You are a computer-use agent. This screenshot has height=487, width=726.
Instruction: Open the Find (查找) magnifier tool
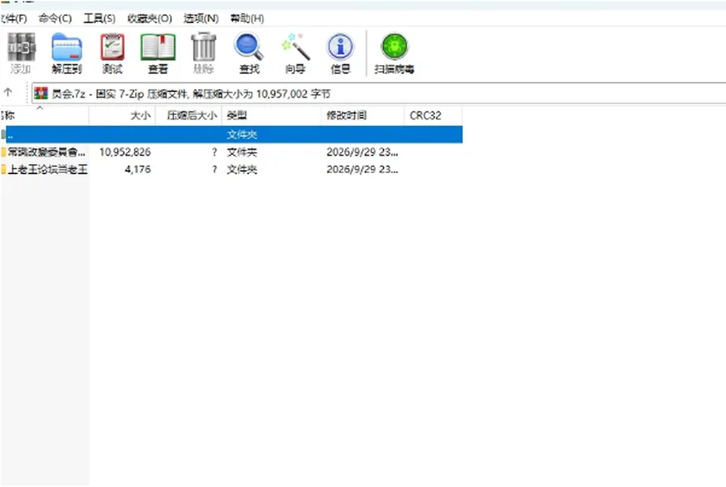[x=249, y=53]
